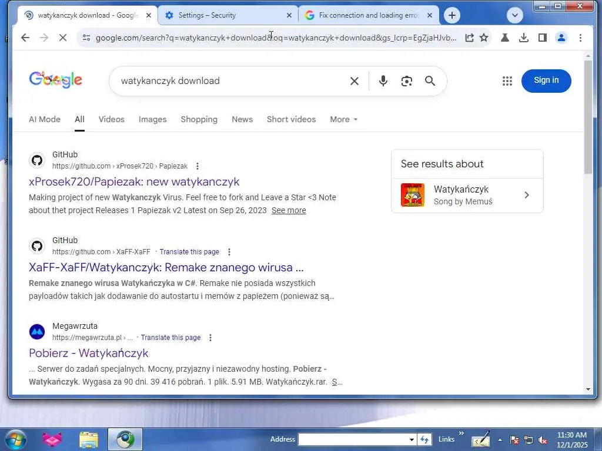The width and height of the screenshot is (602, 451).
Task: View site information icon in address bar
Action: (86, 38)
